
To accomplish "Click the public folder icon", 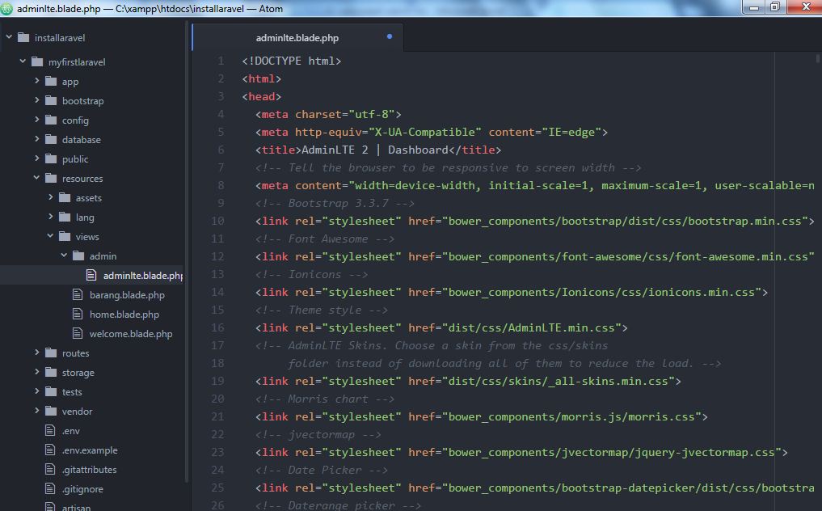I will 51,159.
